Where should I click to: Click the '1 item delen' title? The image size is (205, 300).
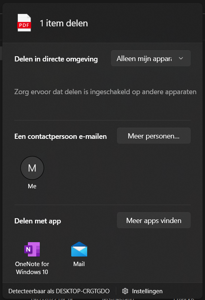pos(64,23)
